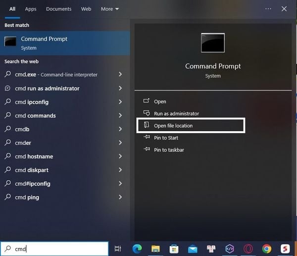This screenshot has height=256, width=297.
Task: Click the search icon beside cmd.exe suggestion
Action: click(7, 74)
